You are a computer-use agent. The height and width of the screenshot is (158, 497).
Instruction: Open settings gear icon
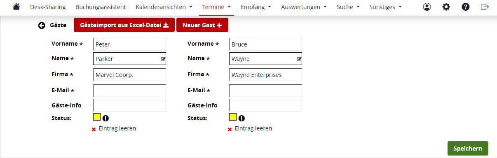pos(446,7)
